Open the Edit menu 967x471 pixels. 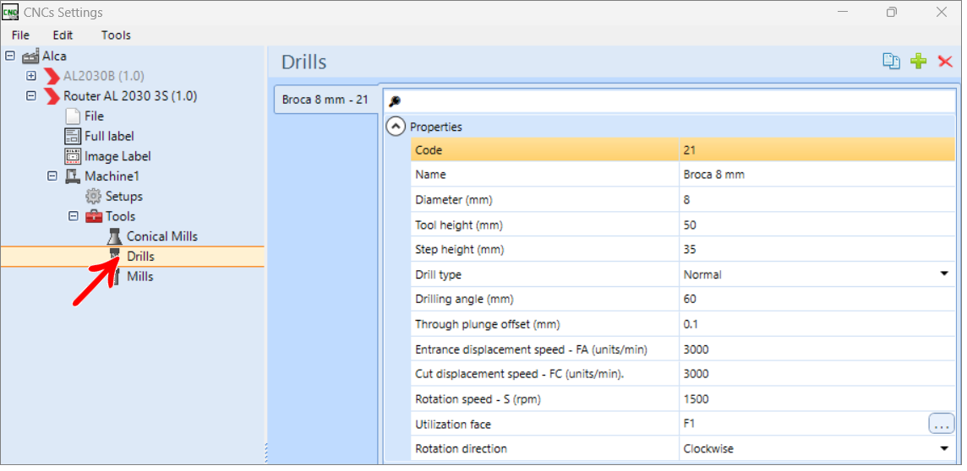coord(63,35)
